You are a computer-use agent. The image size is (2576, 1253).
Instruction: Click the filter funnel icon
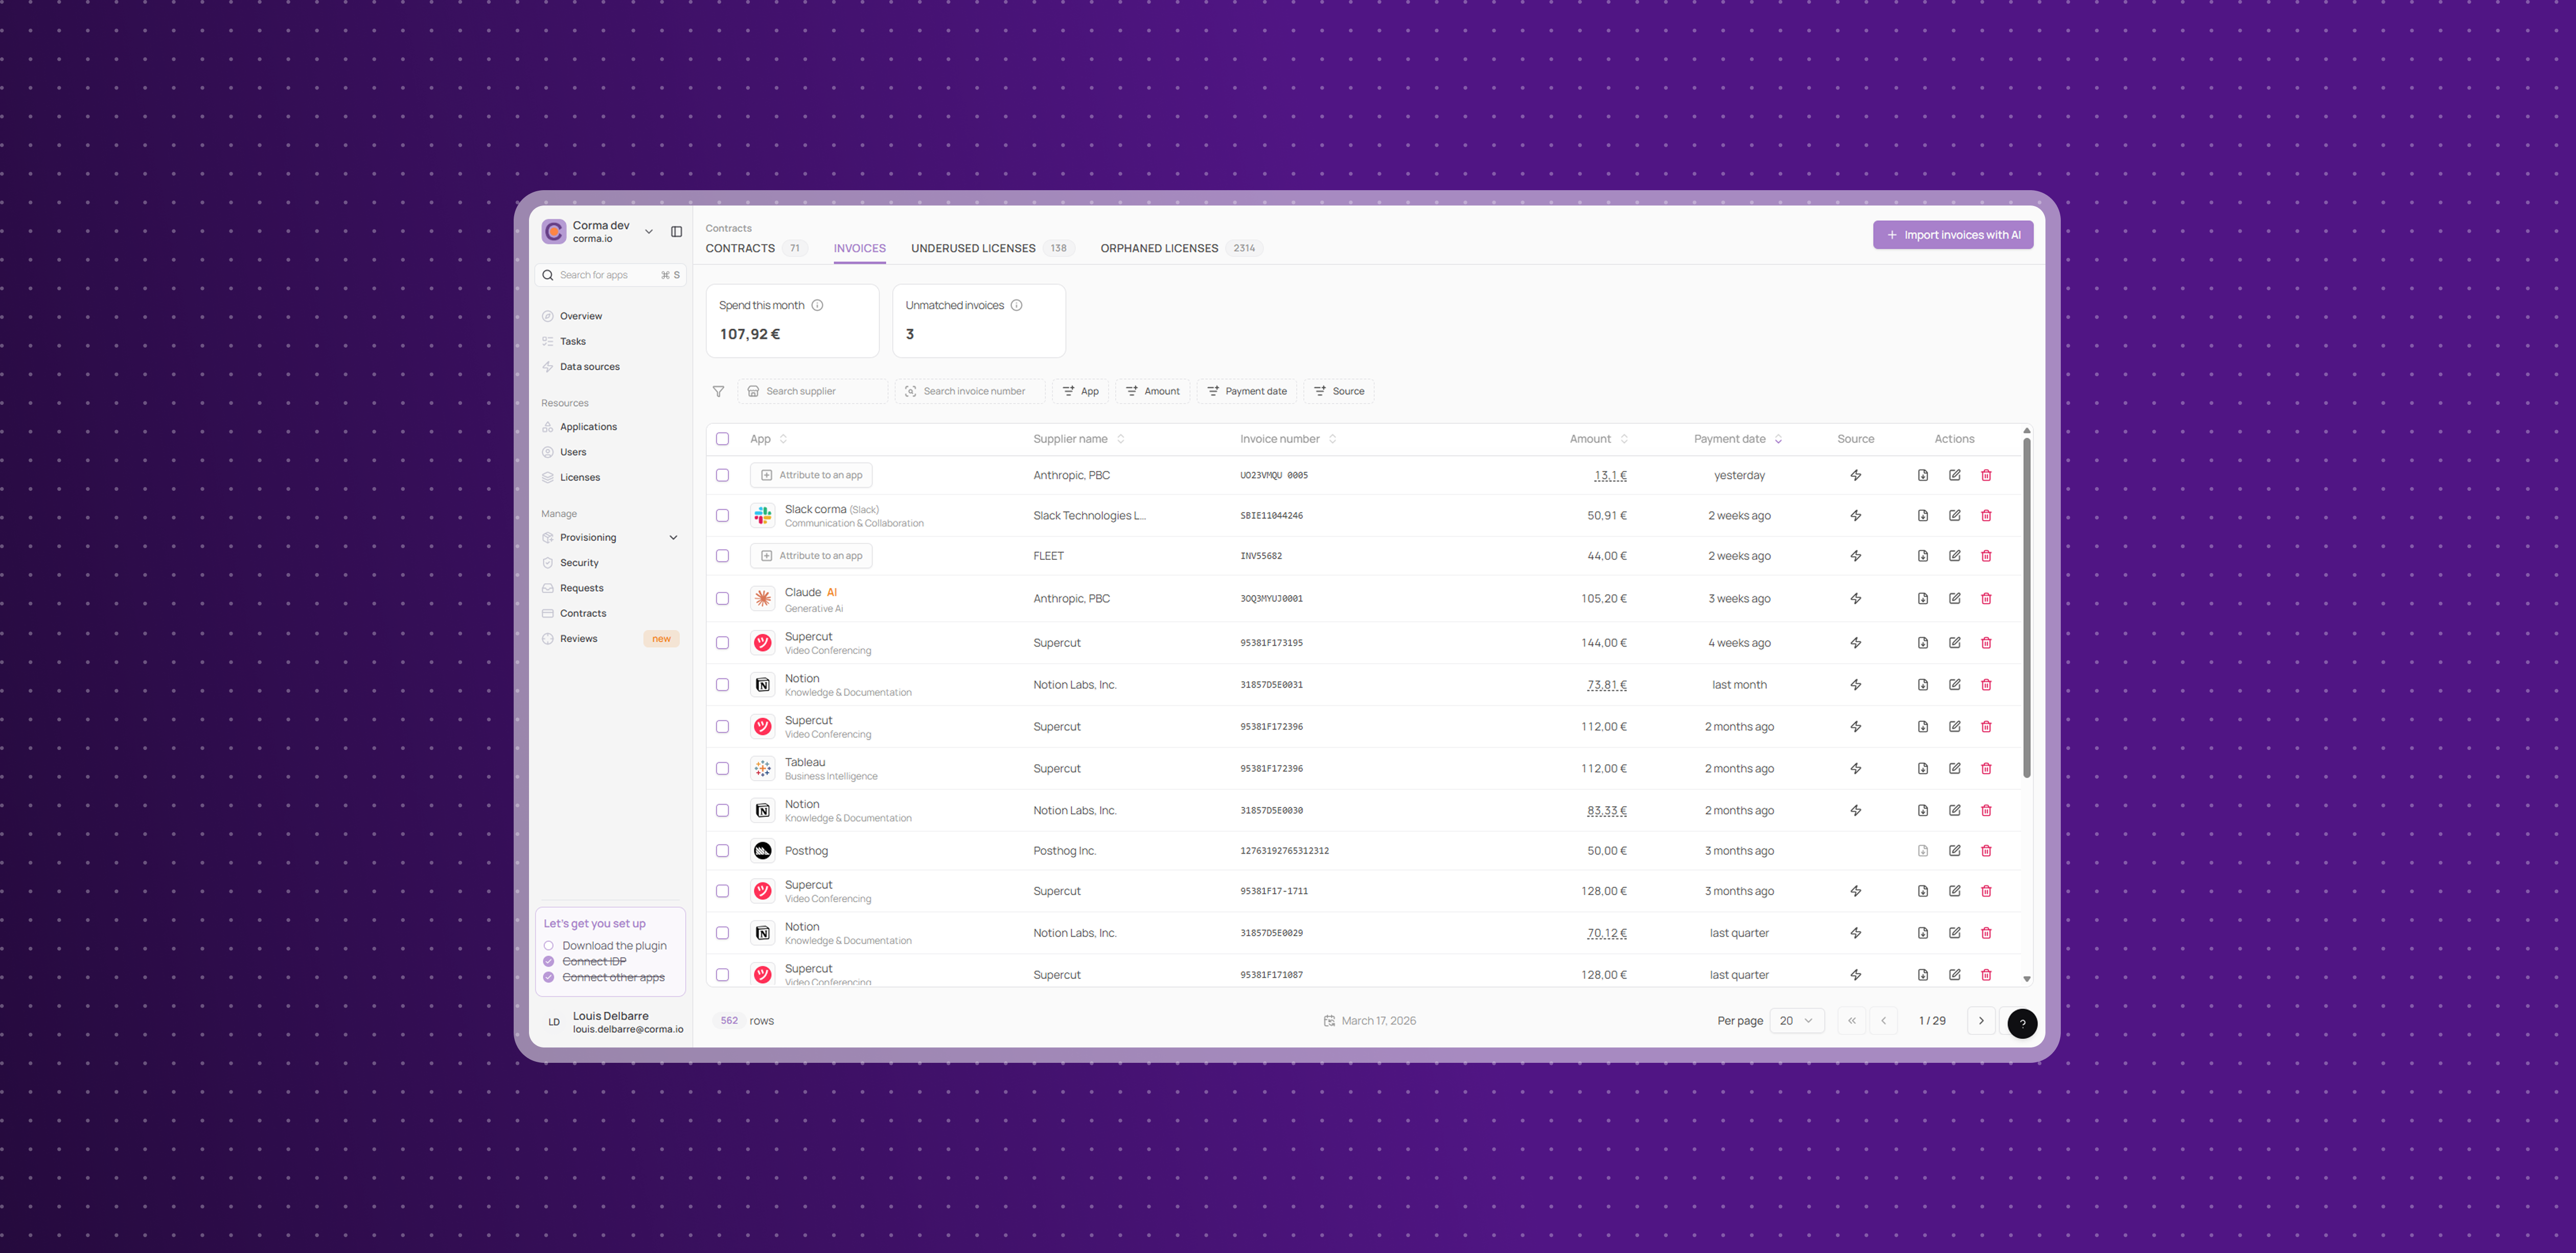[x=718, y=392]
